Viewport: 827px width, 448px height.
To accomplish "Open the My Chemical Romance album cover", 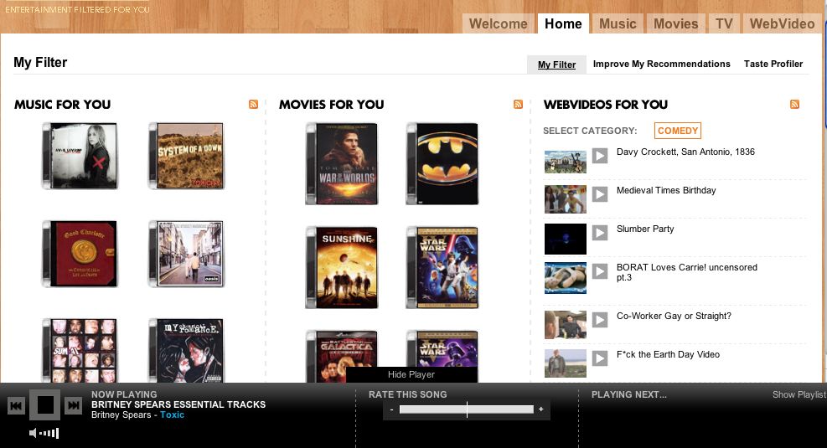I will click(187, 351).
